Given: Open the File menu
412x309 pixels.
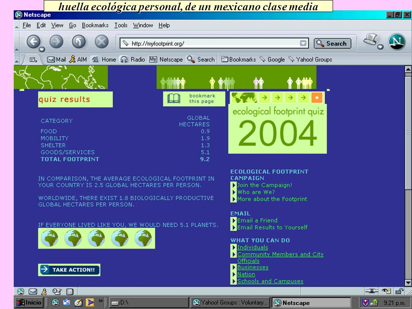Looking at the screenshot, I should click(27, 25).
